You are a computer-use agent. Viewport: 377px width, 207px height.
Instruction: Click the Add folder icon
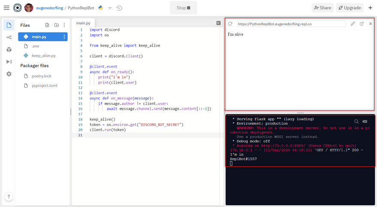[x=56, y=25]
